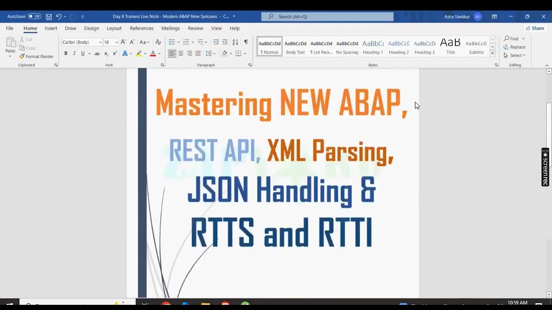552x310 pixels.
Task: Open the Review tab
Action: click(195, 28)
